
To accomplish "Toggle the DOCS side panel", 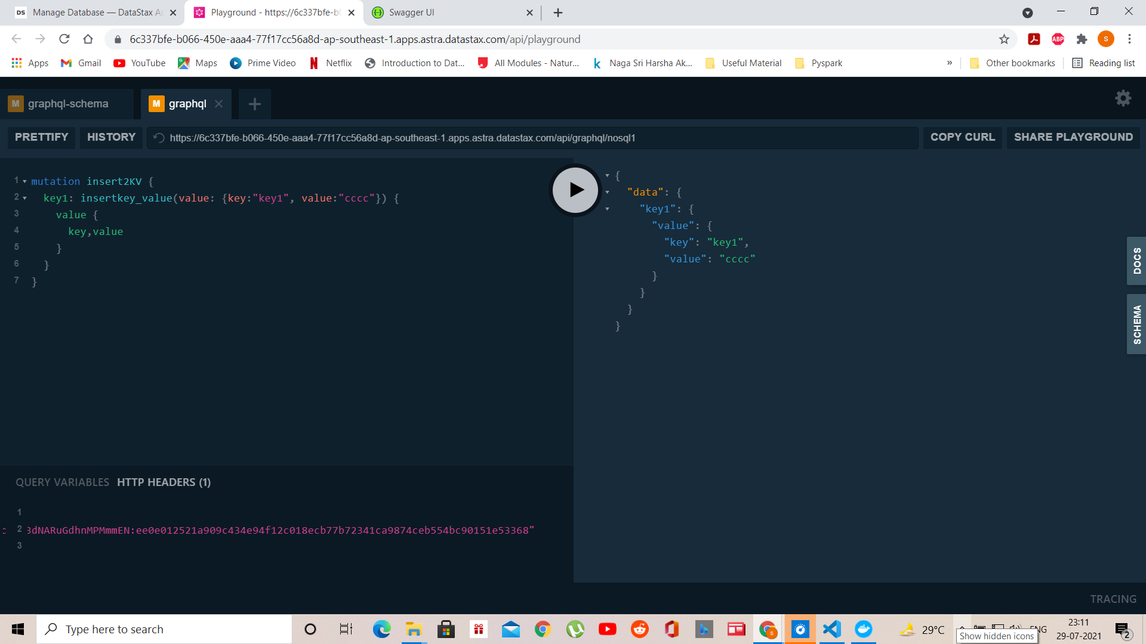I will [1136, 261].
